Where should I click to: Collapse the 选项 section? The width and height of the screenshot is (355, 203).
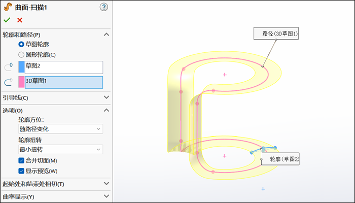coord(106,110)
